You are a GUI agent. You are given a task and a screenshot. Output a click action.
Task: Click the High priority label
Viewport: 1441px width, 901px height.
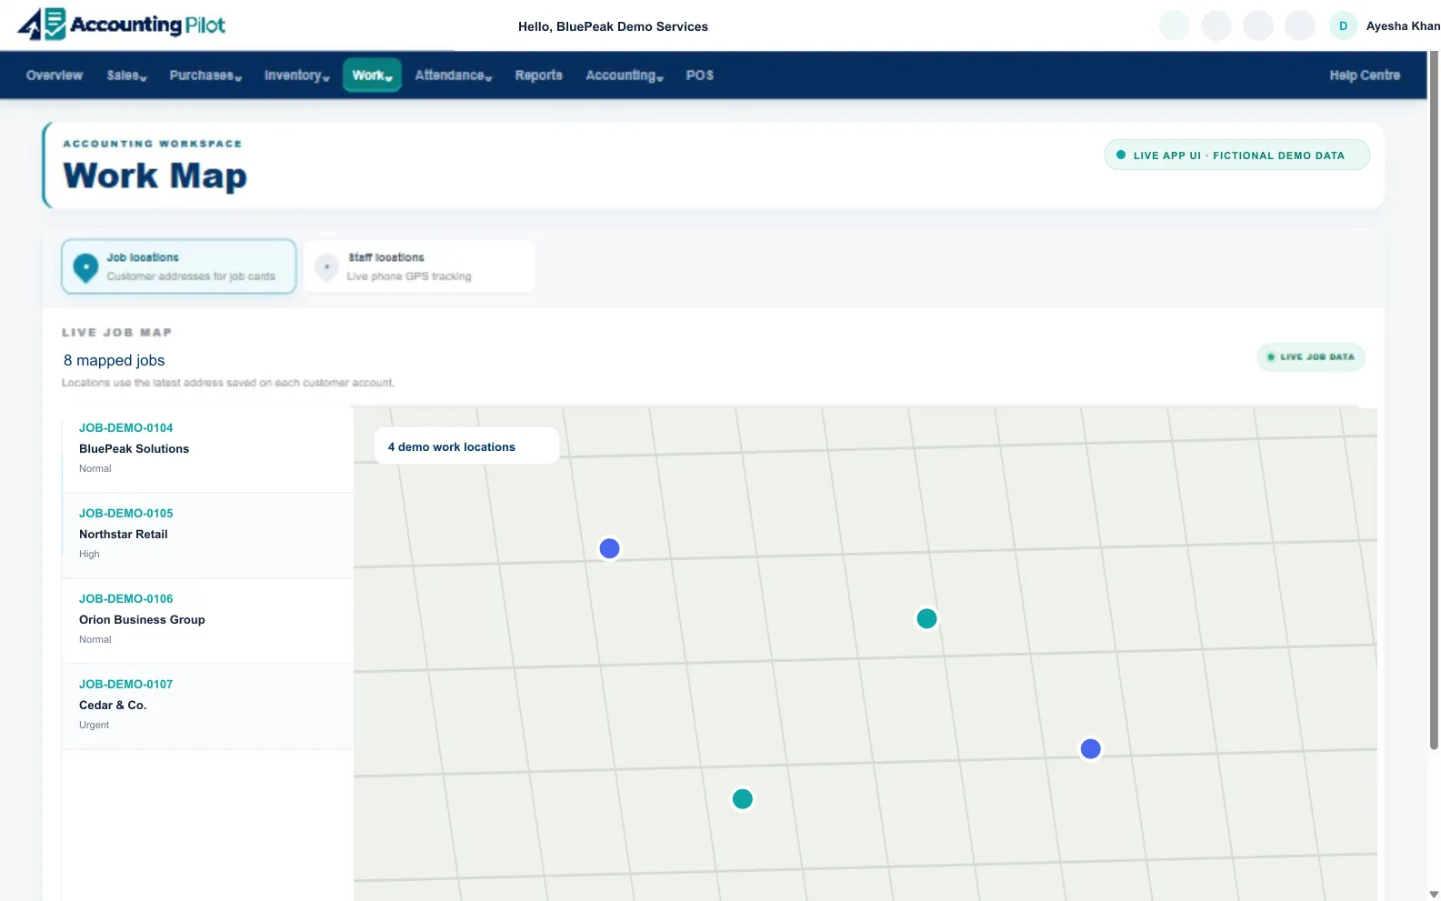point(89,554)
